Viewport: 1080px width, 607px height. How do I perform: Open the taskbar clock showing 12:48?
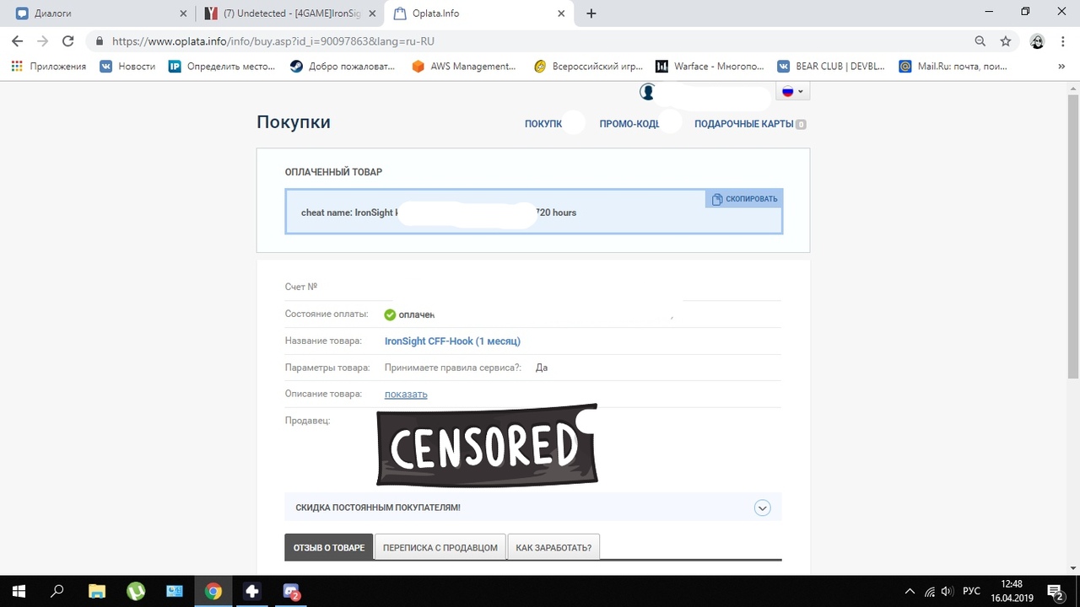pyautogui.click(x=1011, y=591)
